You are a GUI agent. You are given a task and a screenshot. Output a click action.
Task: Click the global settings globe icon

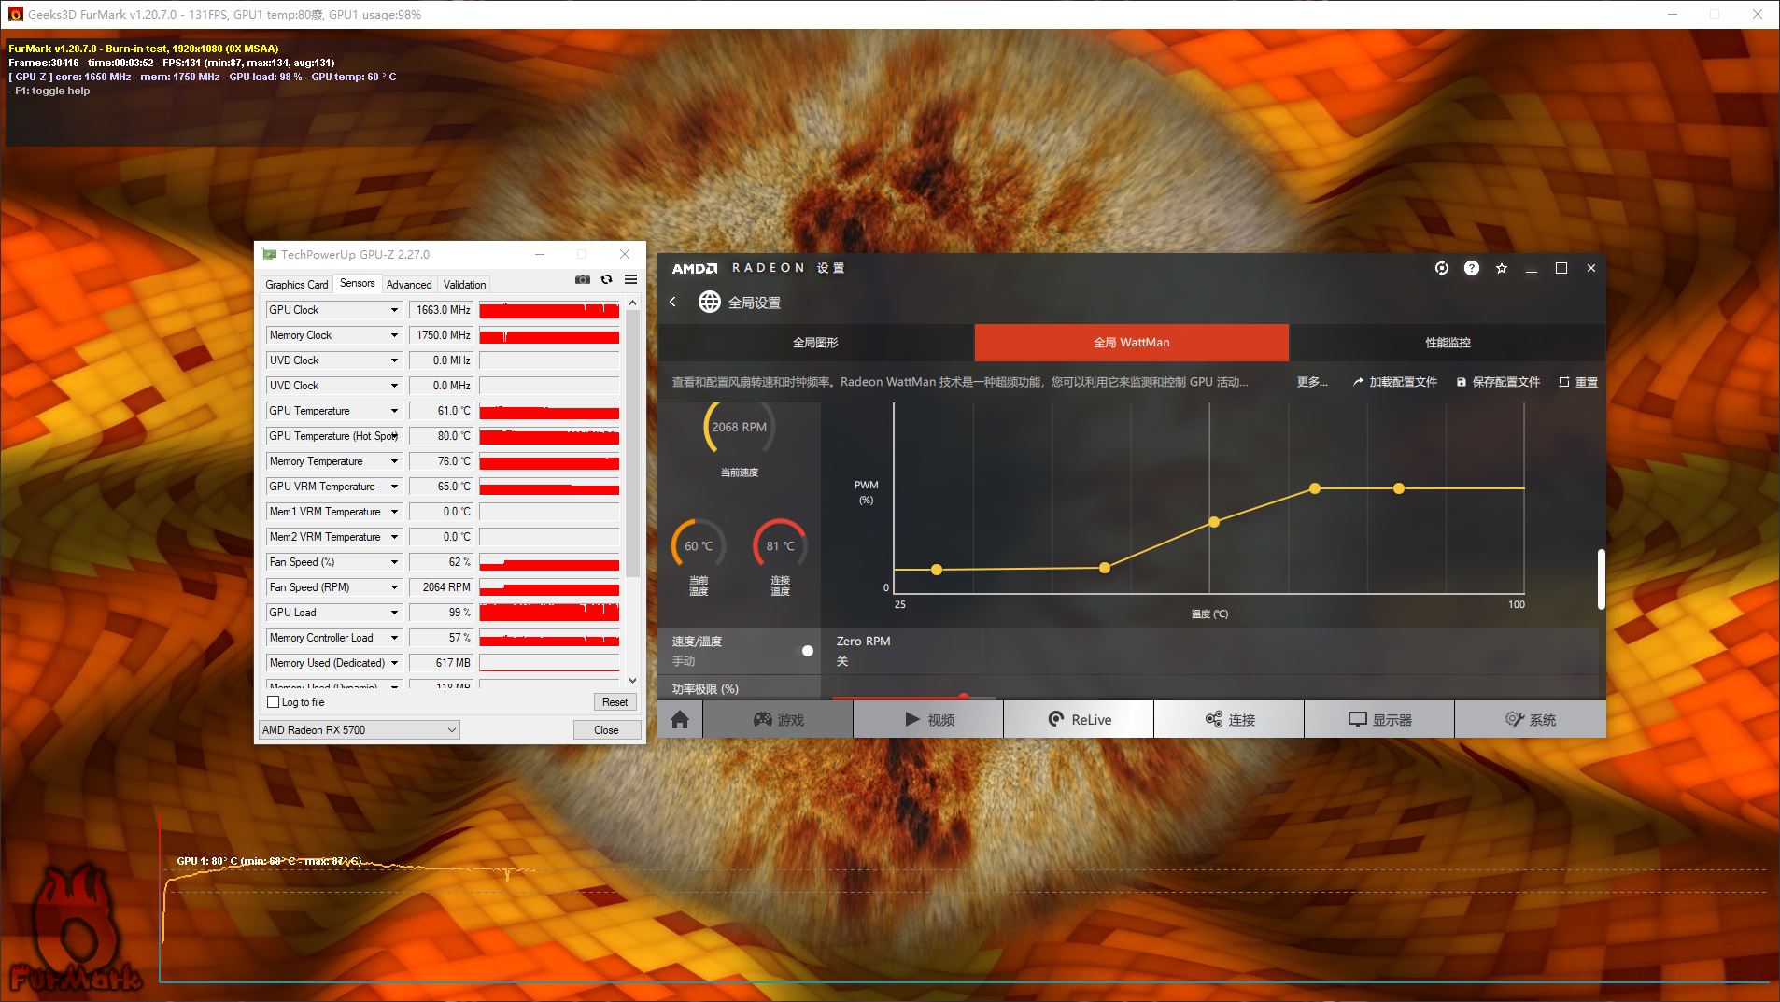coord(710,302)
